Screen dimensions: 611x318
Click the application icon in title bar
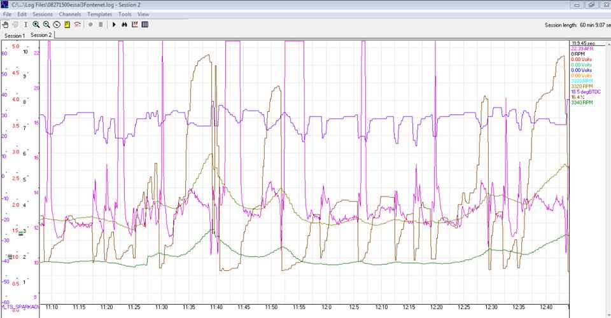click(x=4, y=4)
